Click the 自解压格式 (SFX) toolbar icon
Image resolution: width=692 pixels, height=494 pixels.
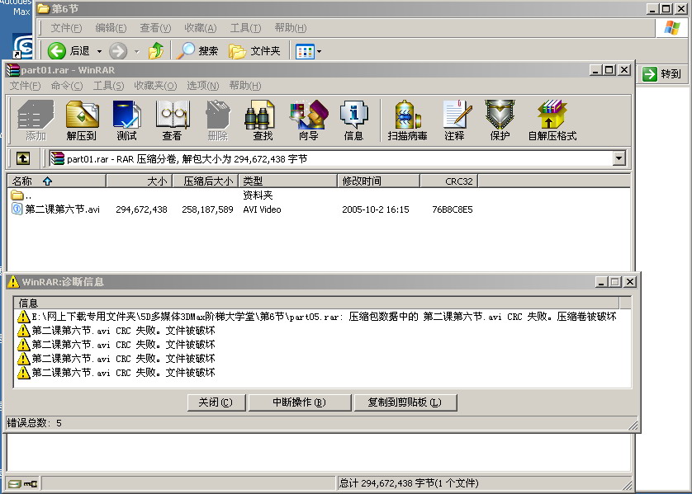point(552,120)
